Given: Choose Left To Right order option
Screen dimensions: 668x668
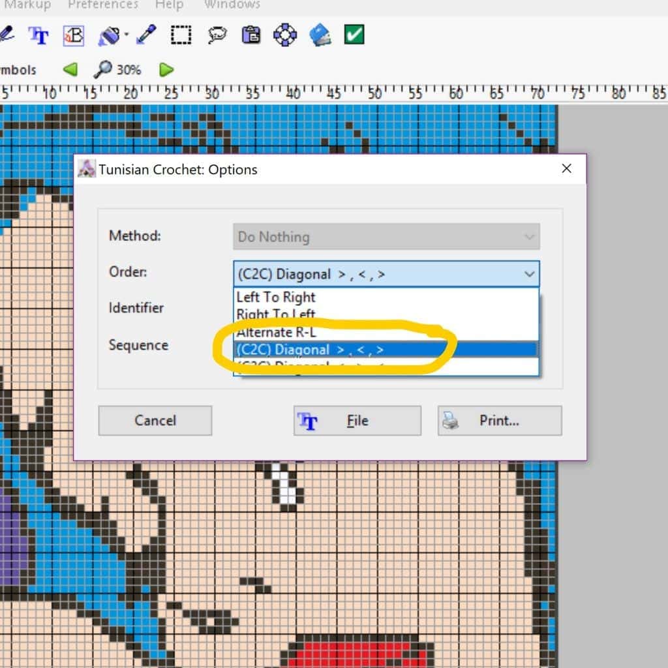Looking at the screenshot, I should tap(386, 297).
